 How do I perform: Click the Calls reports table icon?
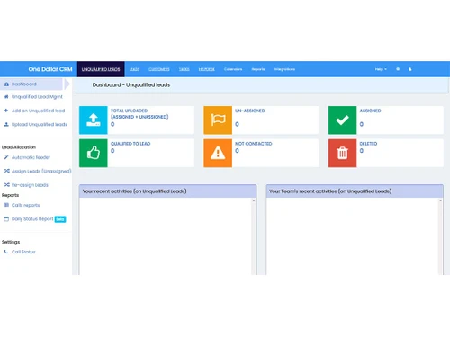click(x=6, y=205)
